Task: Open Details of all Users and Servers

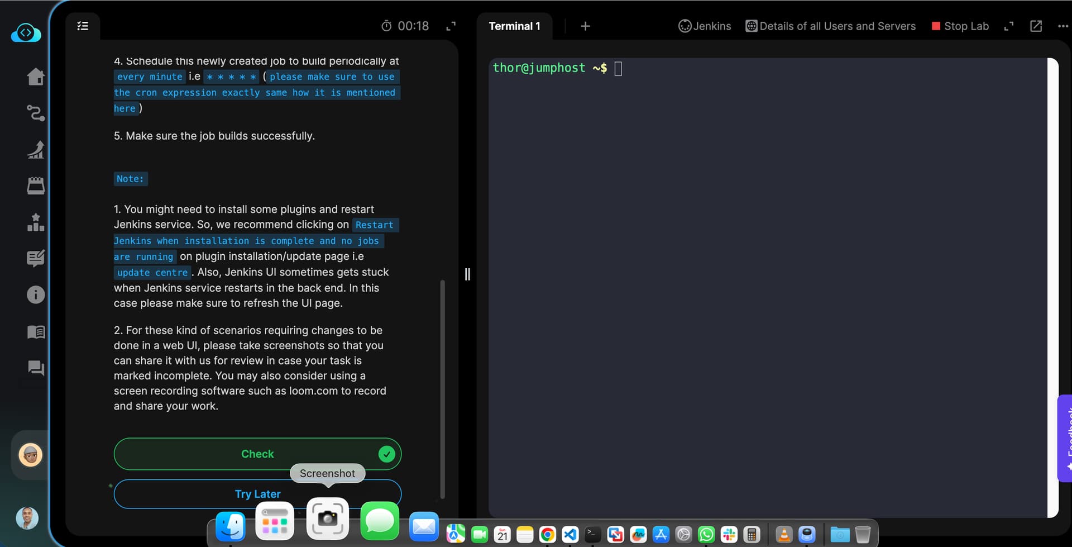Action: pyautogui.click(x=831, y=26)
